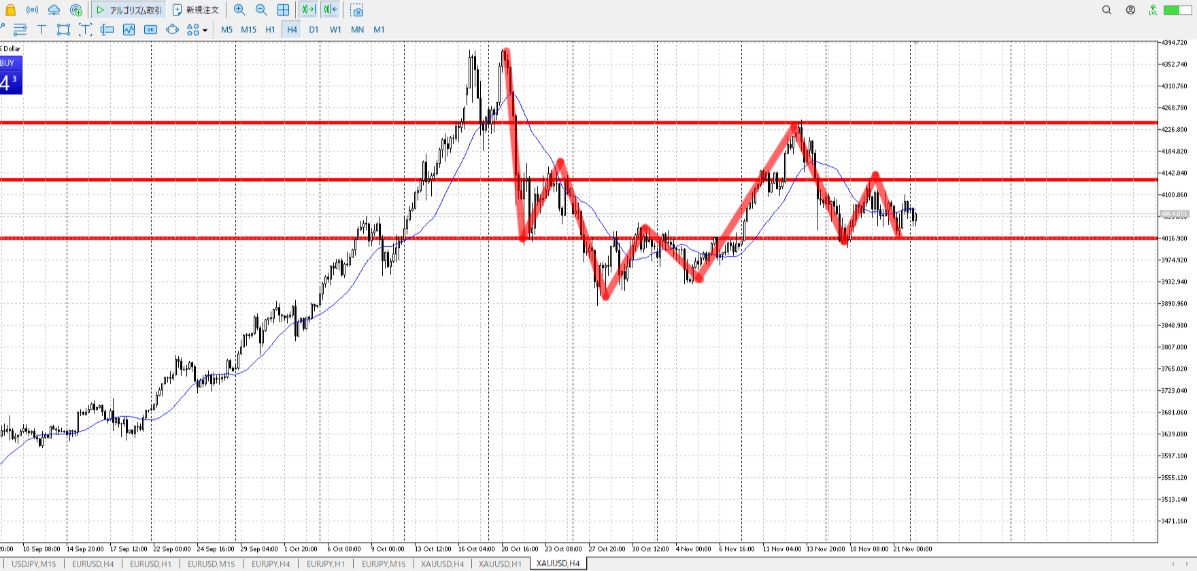Click the top red horizontal resistance line
Image resolution: width=1197 pixels, height=571 pixels.
(272, 123)
